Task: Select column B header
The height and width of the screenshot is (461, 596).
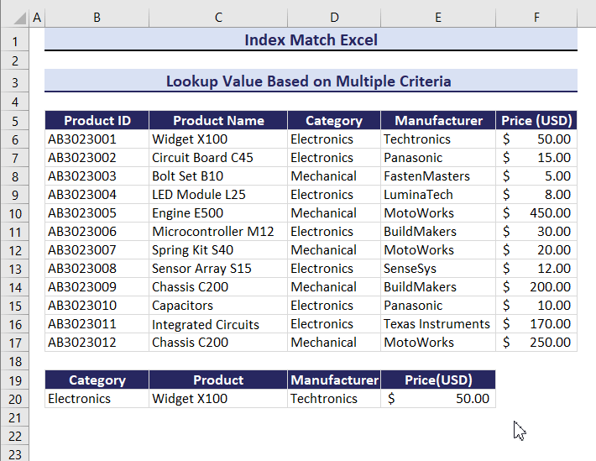Action: 97,18
